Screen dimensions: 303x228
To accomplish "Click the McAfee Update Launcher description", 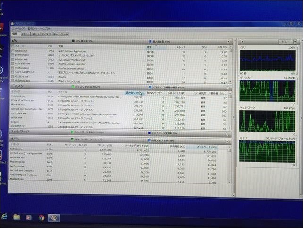I will [x=72, y=64].
